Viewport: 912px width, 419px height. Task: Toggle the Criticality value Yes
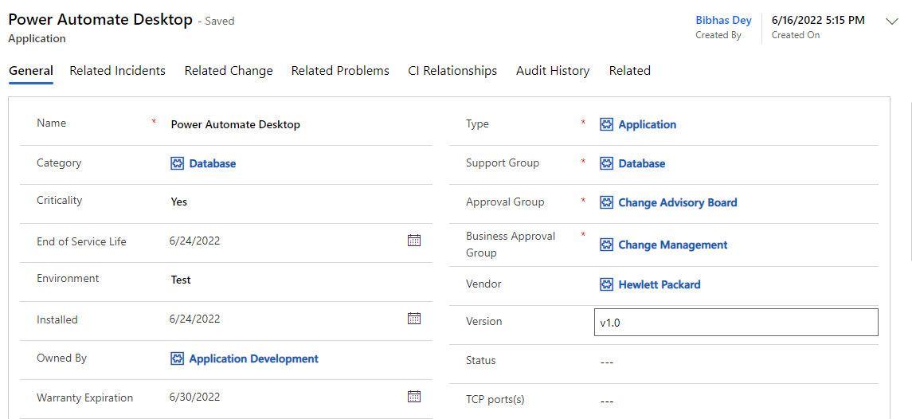click(179, 202)
